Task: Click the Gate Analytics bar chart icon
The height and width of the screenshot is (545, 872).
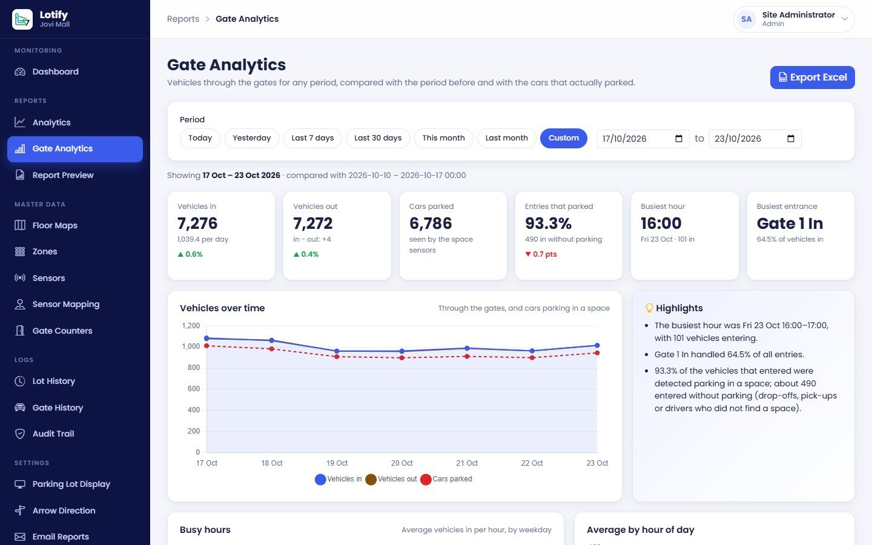Action: coord(20,148)
